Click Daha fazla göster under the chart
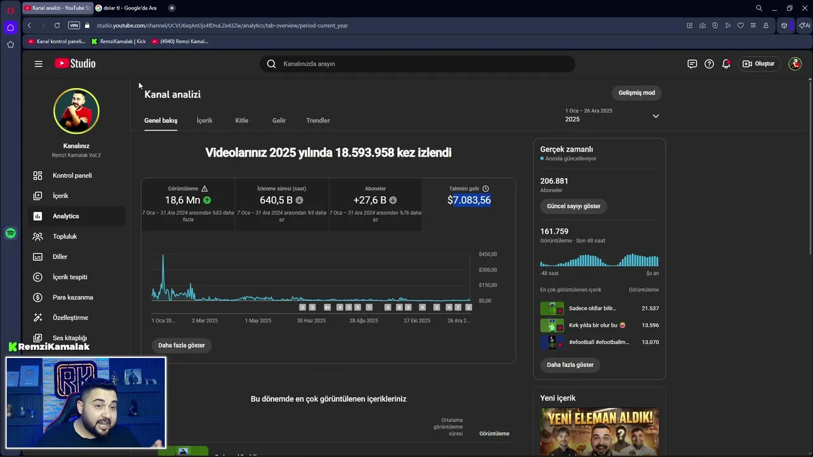 click(182, 345)
